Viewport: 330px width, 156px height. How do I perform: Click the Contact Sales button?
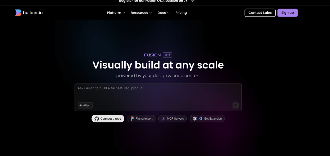tap(260, 13)
